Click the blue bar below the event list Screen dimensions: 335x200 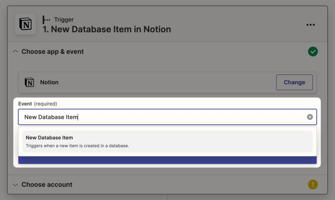[x=167, y=160]
